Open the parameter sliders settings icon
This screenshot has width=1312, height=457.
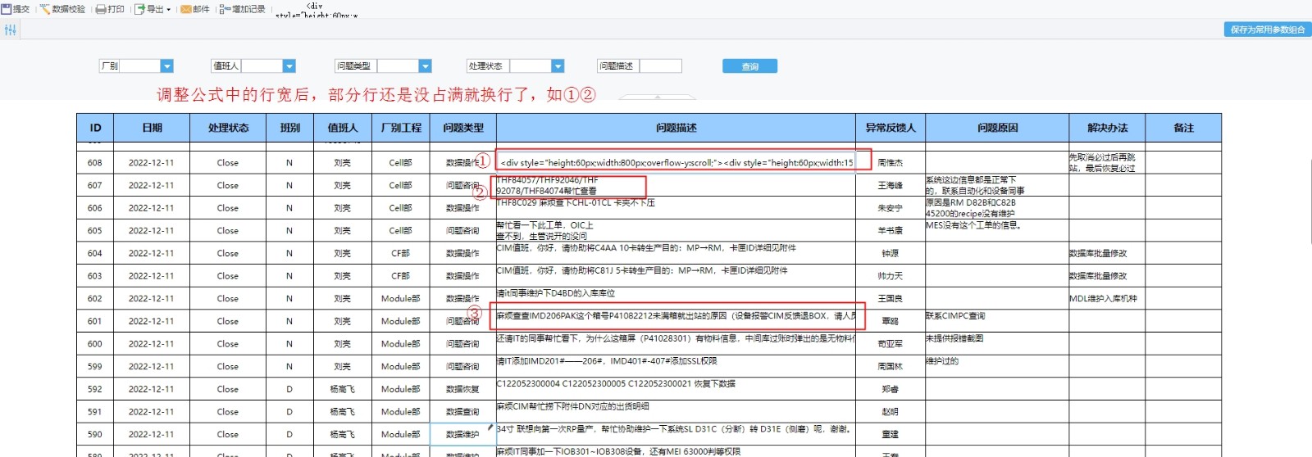(10, 29)
